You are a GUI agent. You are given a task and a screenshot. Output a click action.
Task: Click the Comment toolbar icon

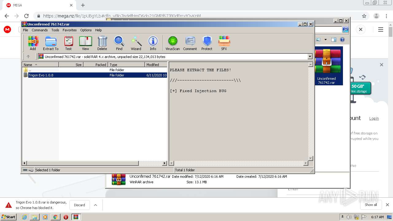[x=190, y=43]
